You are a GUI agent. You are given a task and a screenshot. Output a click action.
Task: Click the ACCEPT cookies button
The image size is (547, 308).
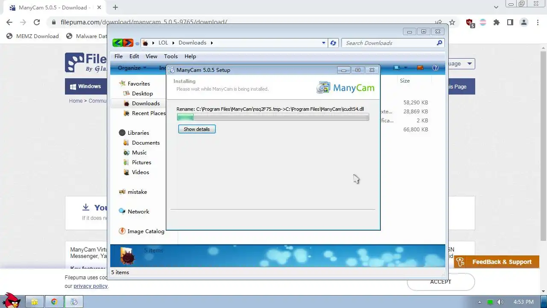tap(441, 282)
